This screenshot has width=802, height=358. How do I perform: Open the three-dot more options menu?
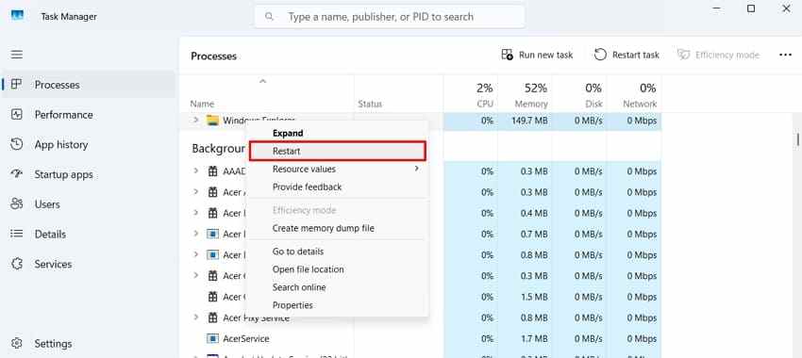(x=785, y=55)
